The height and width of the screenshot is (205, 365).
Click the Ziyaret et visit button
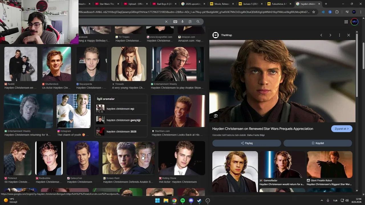click(342, 129)
